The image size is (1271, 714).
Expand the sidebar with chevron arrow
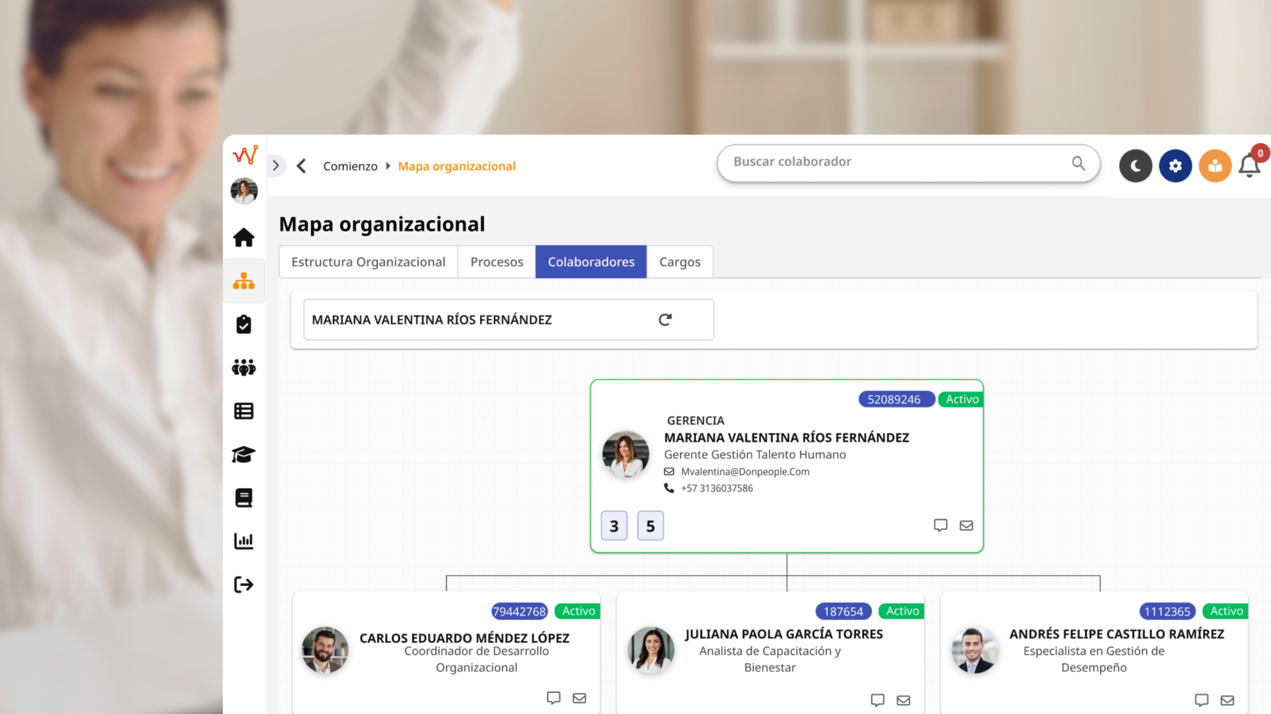(x=276, y=166)
